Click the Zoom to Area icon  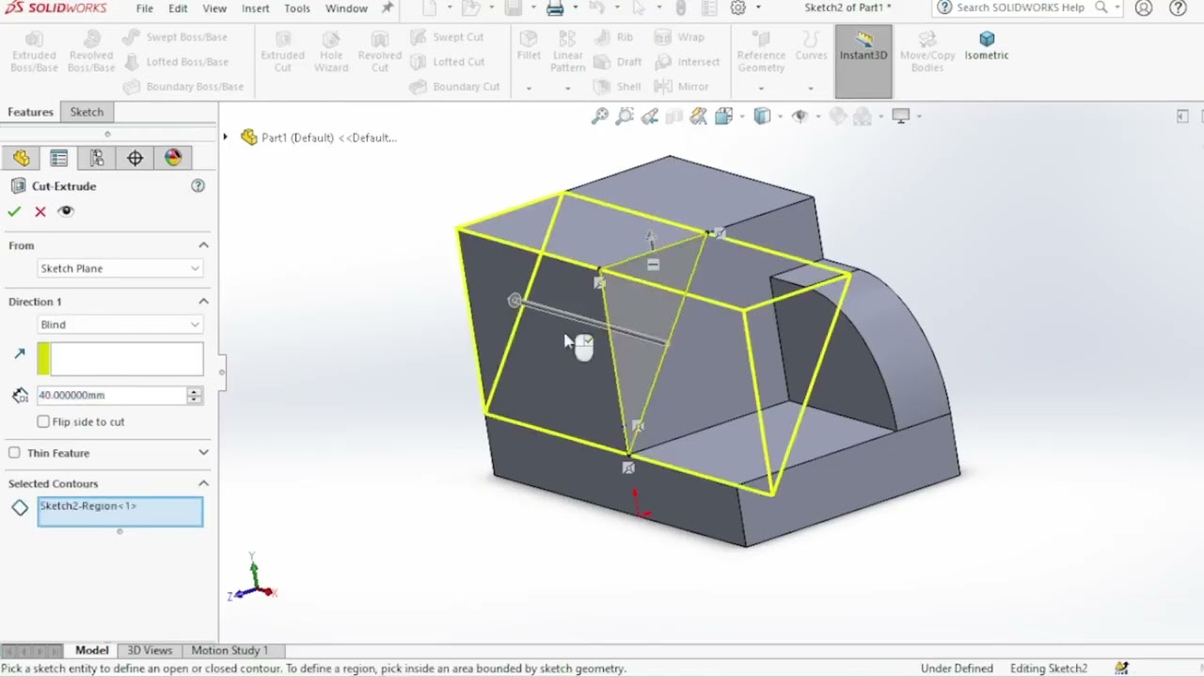click(625, 116)
